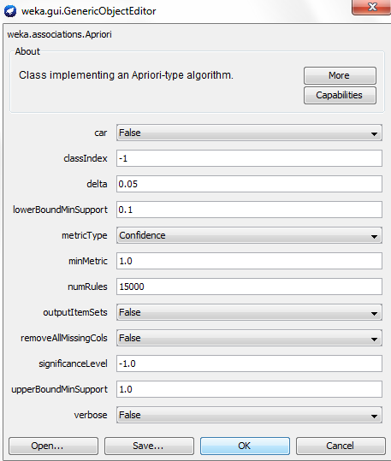Select the upperBoundMinSupport field

coord(249,389)
